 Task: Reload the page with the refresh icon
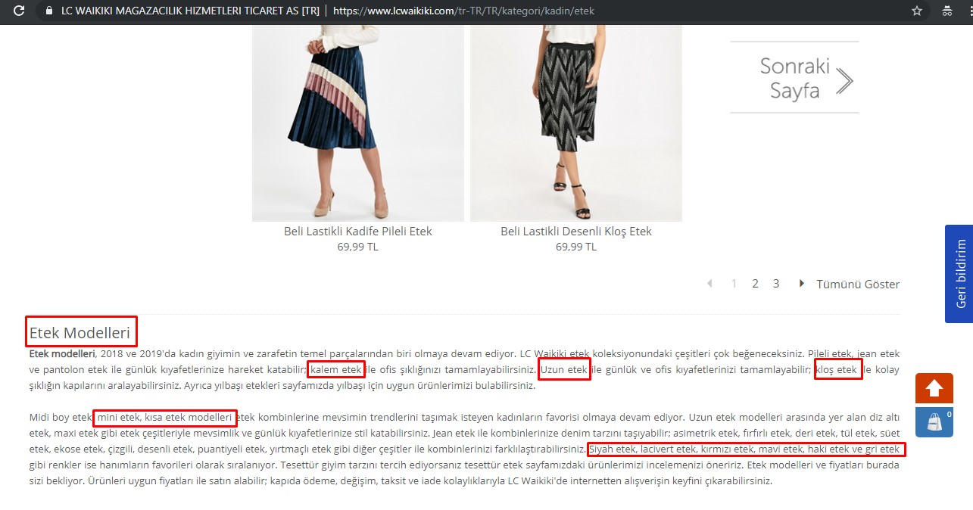click(x=19, y=11)
